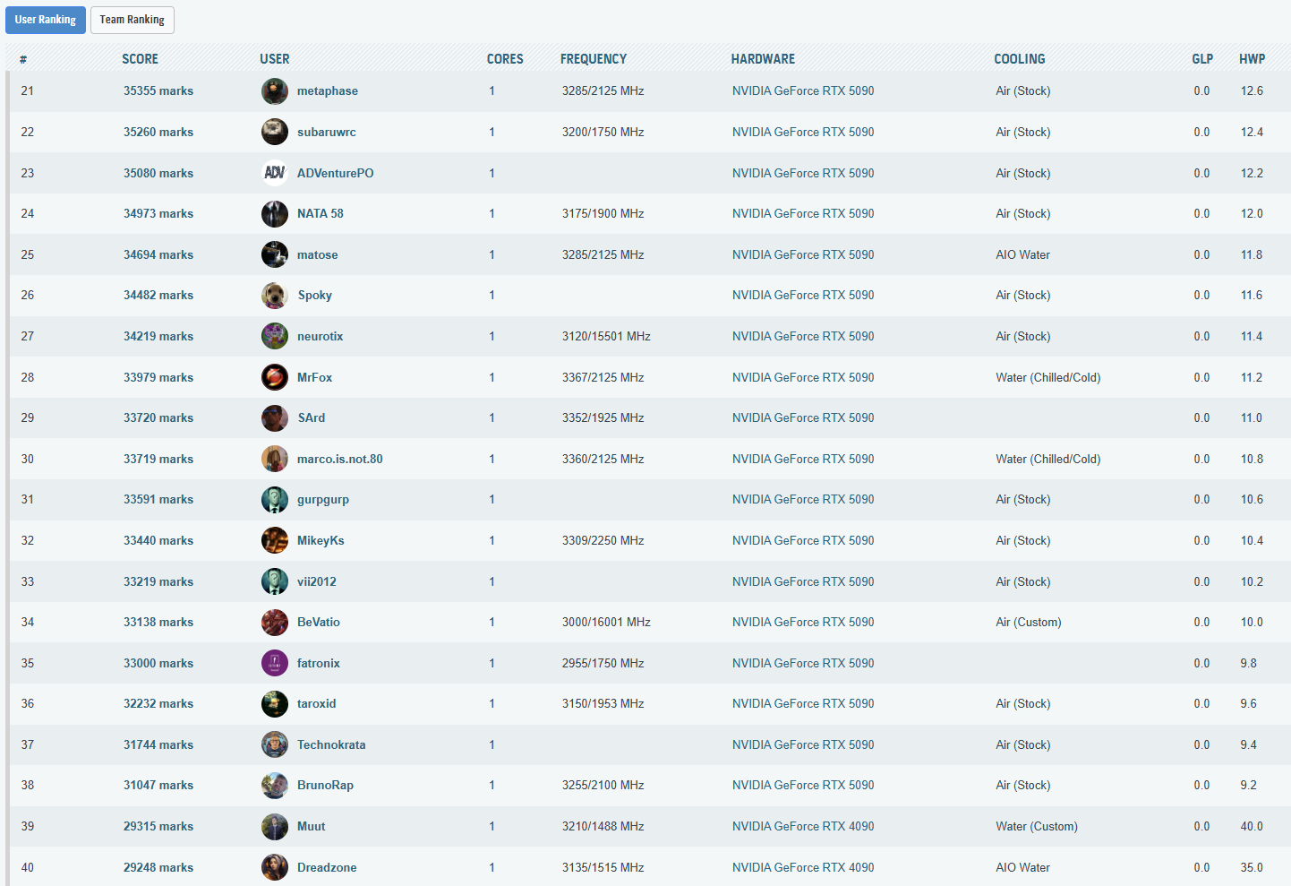The width and height of the screenshot is (1291, 886).
Task: Open the 35355 marks score link
Action: [158, 91]
